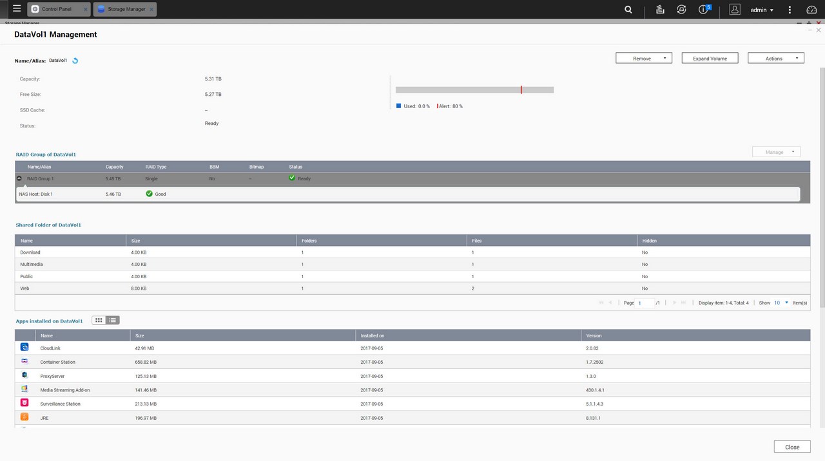Sort shared folders by Size column
Viewport: 825px width, 461px height.
tap(211, 240)
